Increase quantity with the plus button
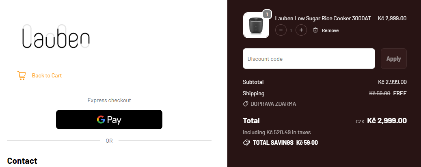 (301, 30)
